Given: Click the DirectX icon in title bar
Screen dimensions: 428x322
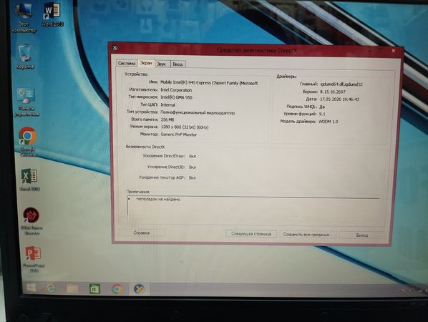Looking at the screenshot, I should point(115,48).
